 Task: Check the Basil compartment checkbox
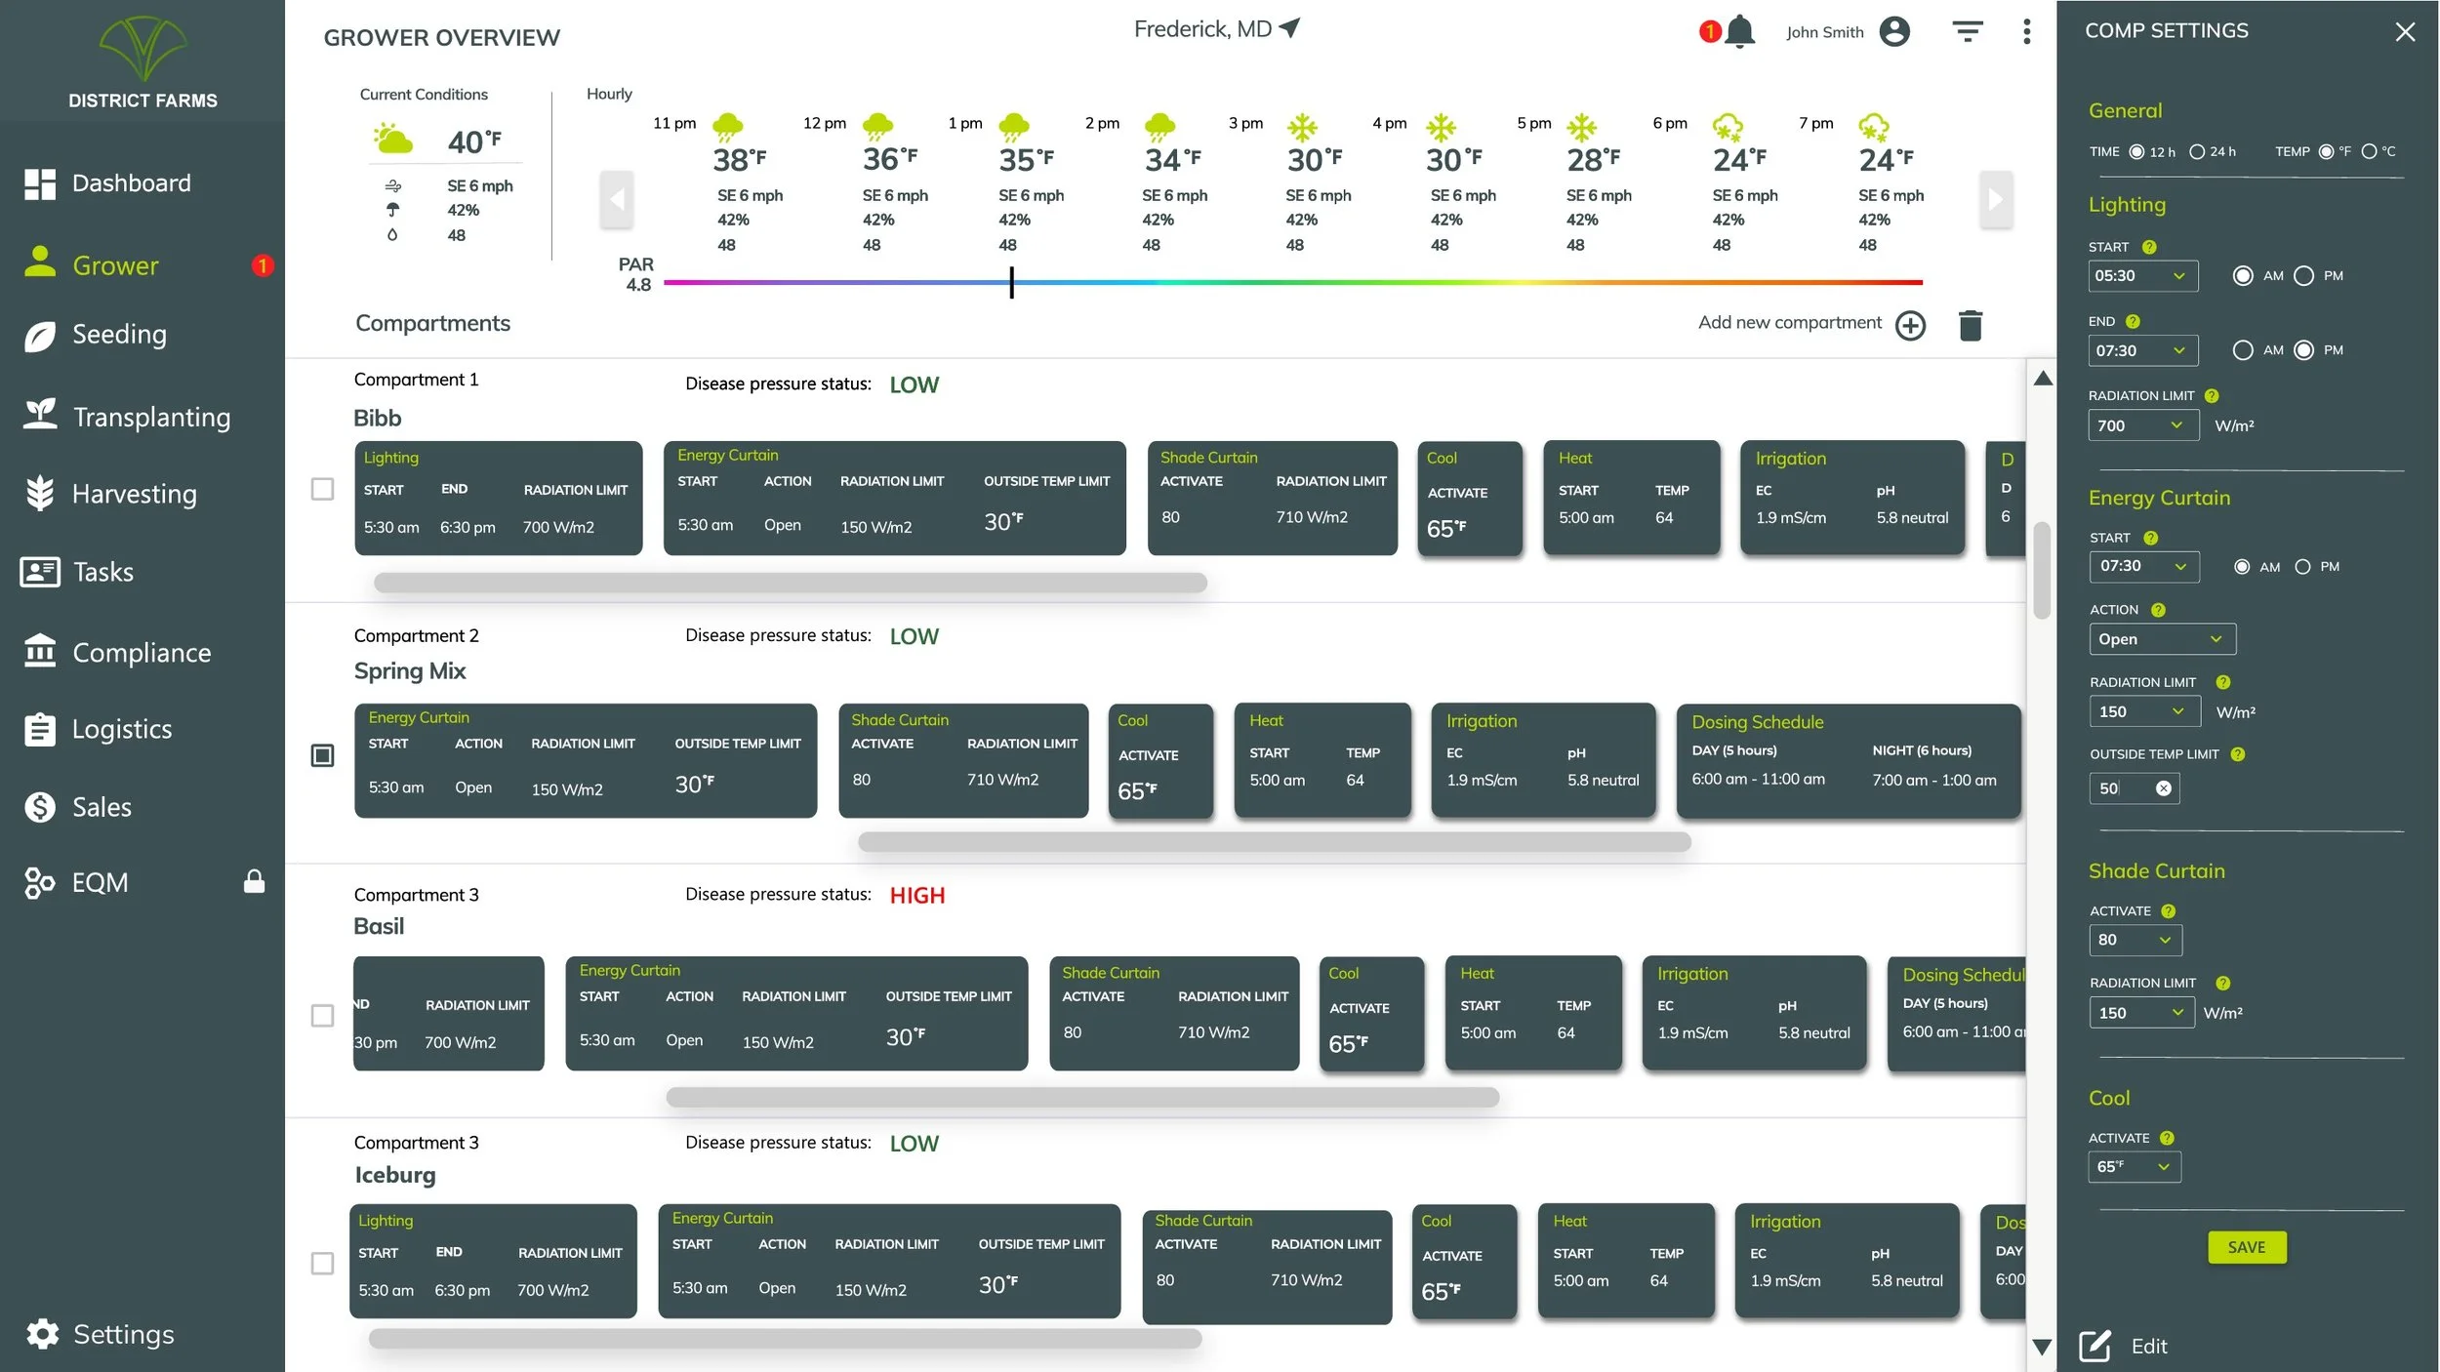pyautogui.click(x=322, y=1016)
